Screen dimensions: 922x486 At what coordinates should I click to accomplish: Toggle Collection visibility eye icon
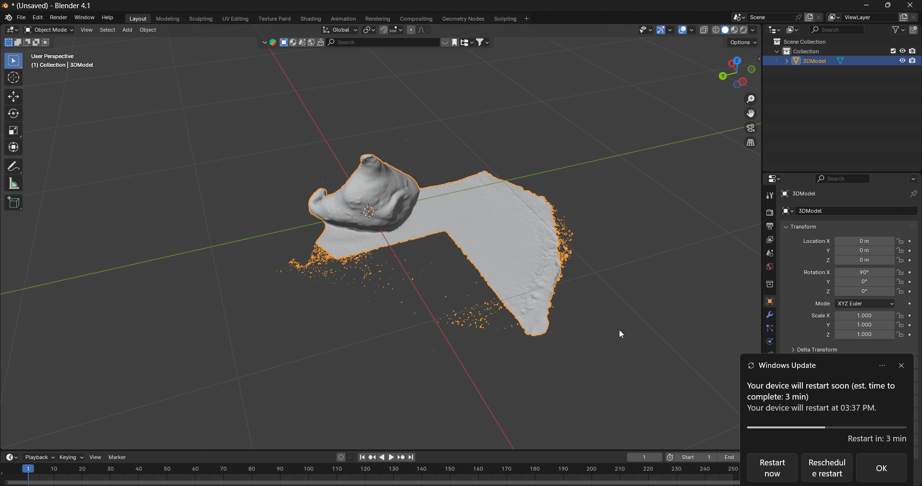coord(902,51)
